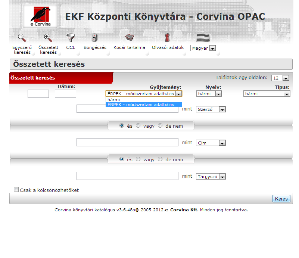The width and height of the screenshot is (299, 258).
Task: Collapse the Gyűjtemény collection dropdown
Action: tap(144, 94)
